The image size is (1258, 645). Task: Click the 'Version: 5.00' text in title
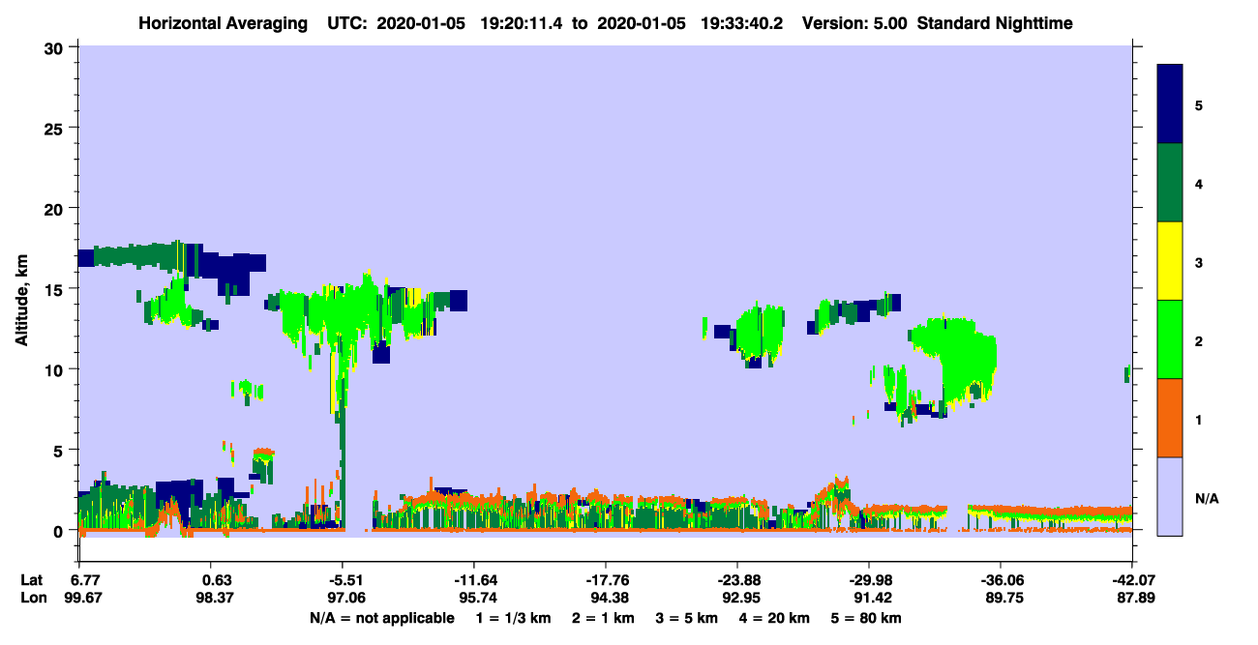coord(855,22)
